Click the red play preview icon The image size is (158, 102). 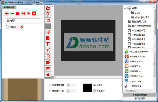(29, 13)
